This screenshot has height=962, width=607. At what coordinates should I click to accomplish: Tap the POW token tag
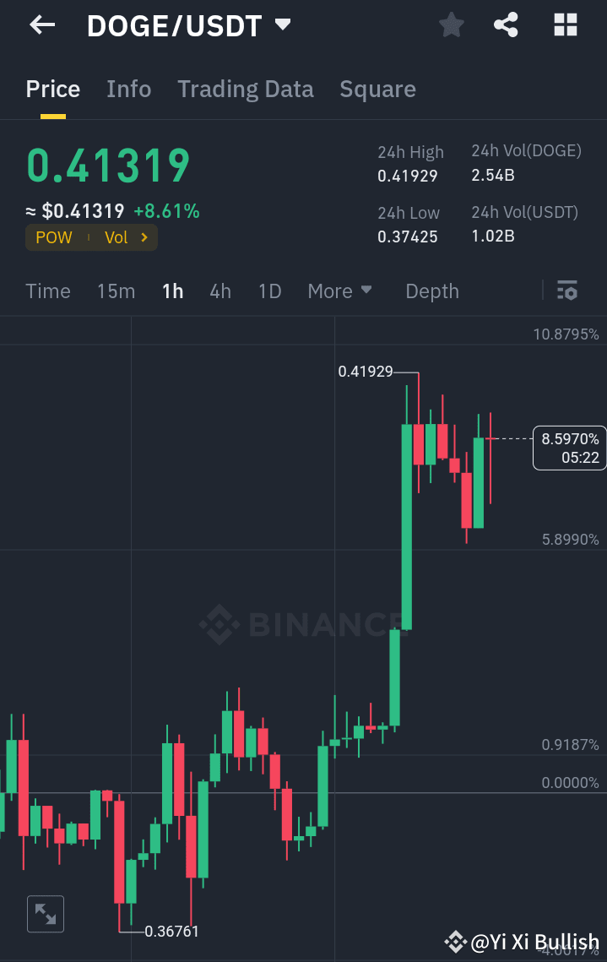point(53,237)
